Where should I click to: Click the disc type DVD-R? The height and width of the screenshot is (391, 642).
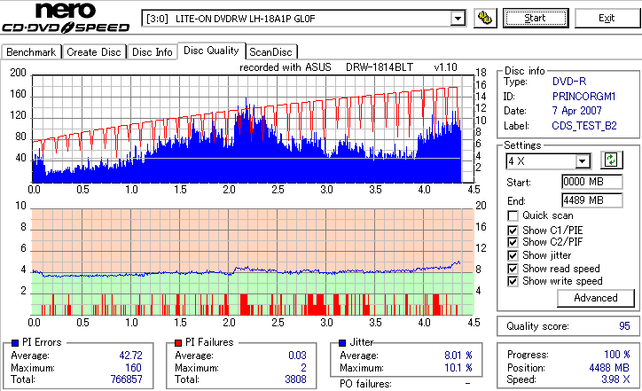pyautogui.click(x=569, y=82)
